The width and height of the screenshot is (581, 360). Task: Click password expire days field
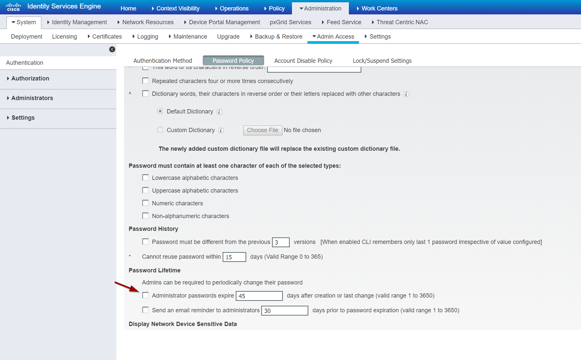(259, 296)
